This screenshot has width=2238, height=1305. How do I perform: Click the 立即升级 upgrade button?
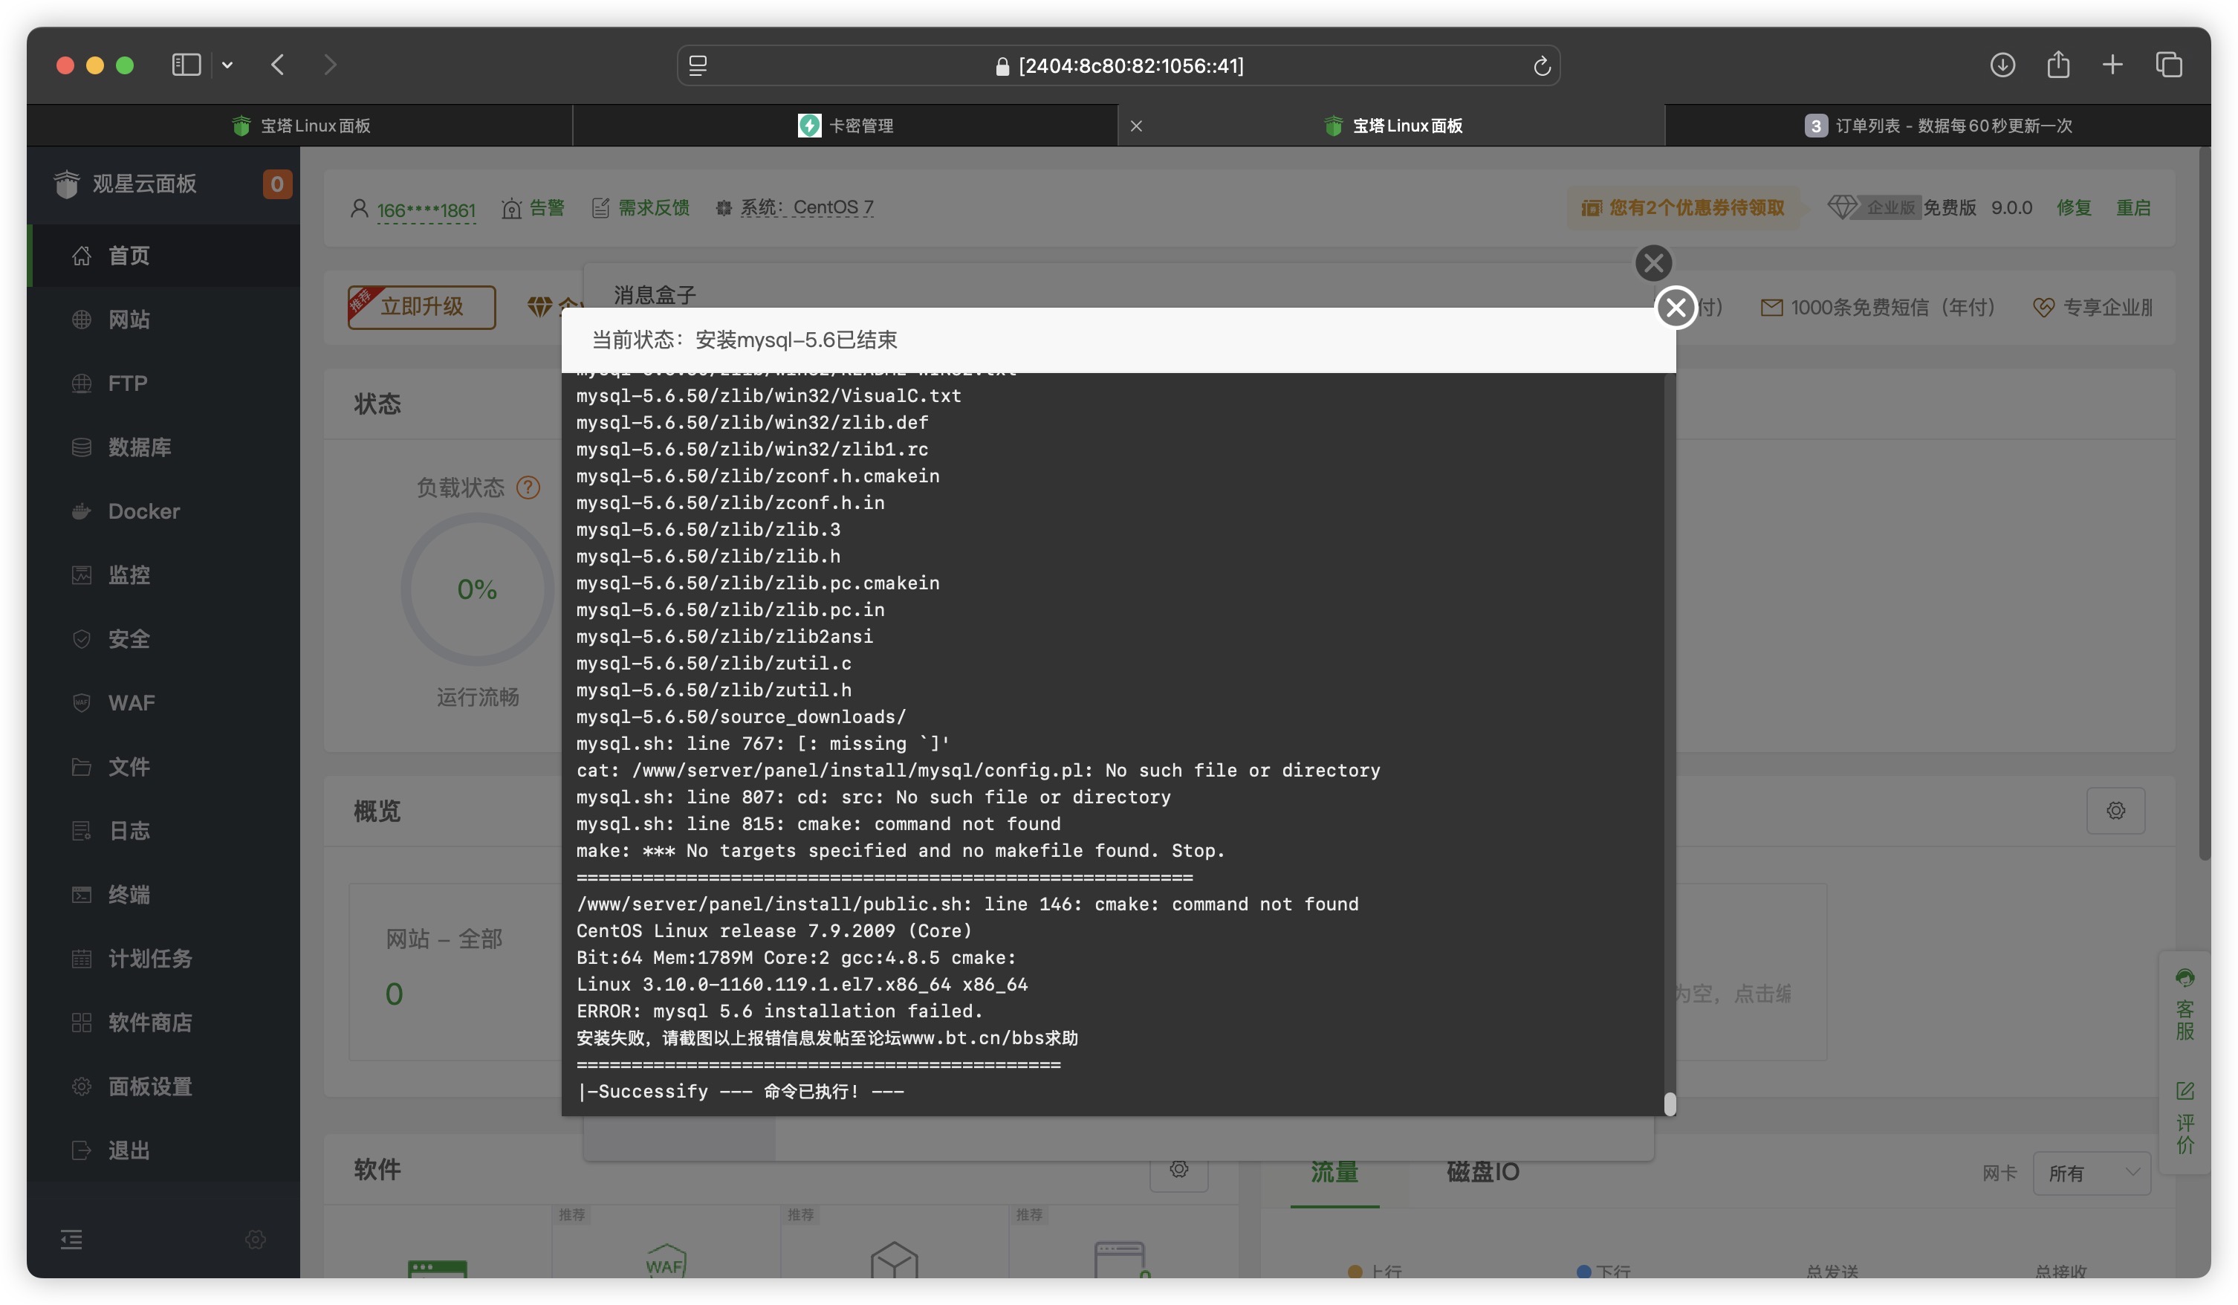pyautogui.click(x=421, y=306)
